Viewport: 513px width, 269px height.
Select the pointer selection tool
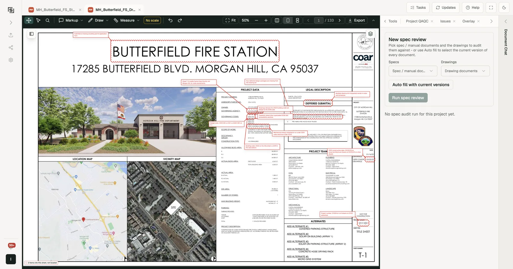coord(38,20)
